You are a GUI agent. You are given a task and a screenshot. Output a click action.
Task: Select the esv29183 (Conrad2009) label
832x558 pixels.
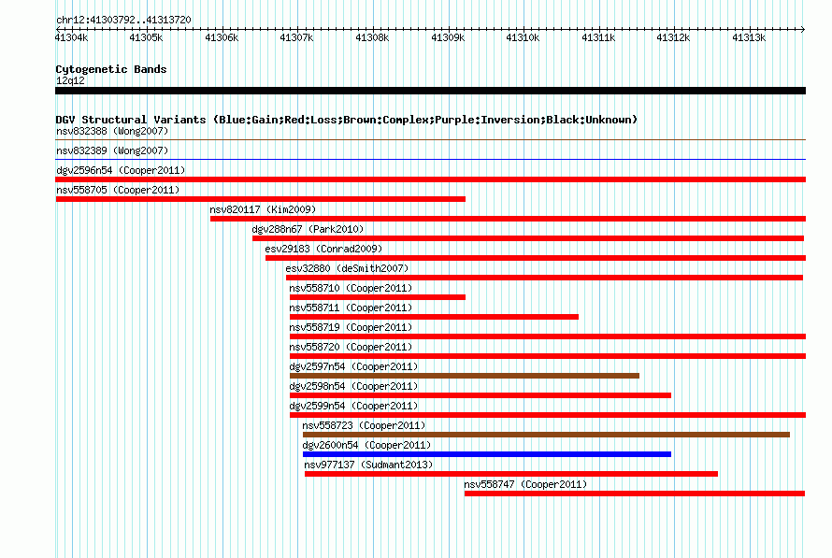tap(323, 249)
